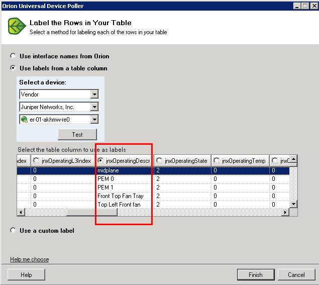Click the table's scroll right arrow
319x285 pixels.
(x=285, y=212)
